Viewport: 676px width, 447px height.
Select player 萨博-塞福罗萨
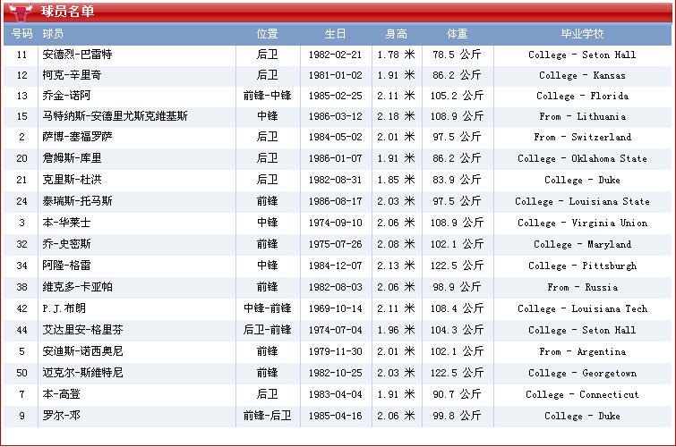pos(77,137)
